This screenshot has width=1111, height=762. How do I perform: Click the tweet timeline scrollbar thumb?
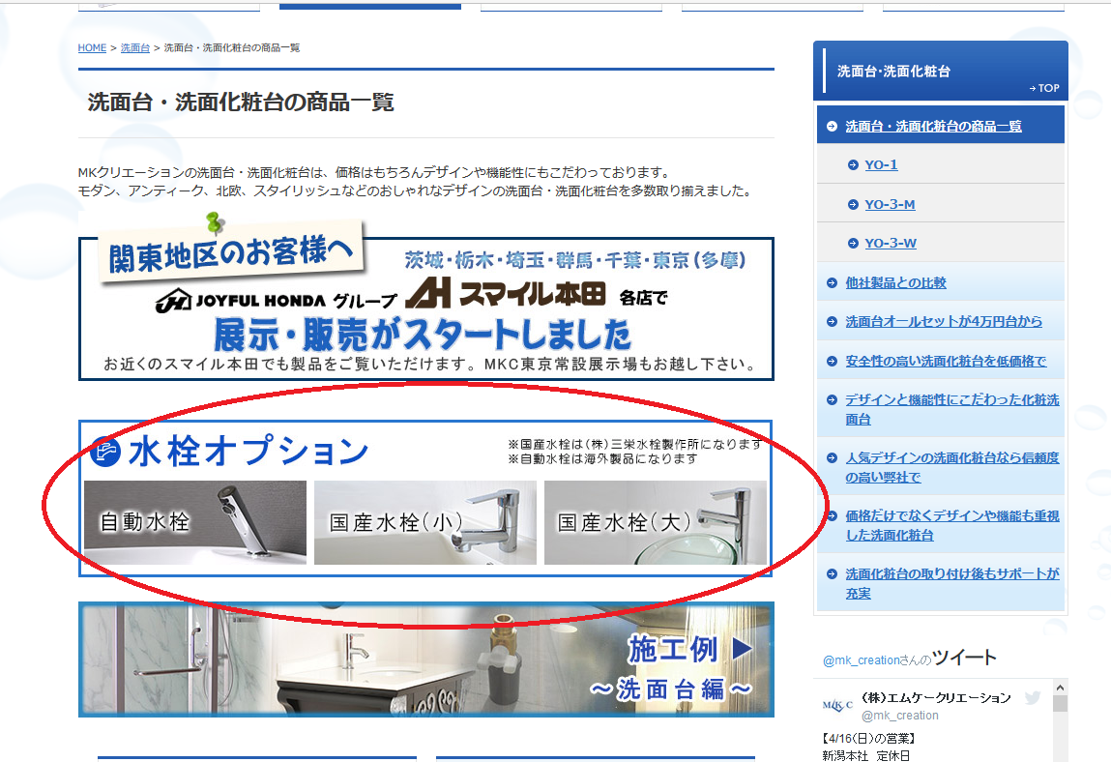(x=1060, y=703)
